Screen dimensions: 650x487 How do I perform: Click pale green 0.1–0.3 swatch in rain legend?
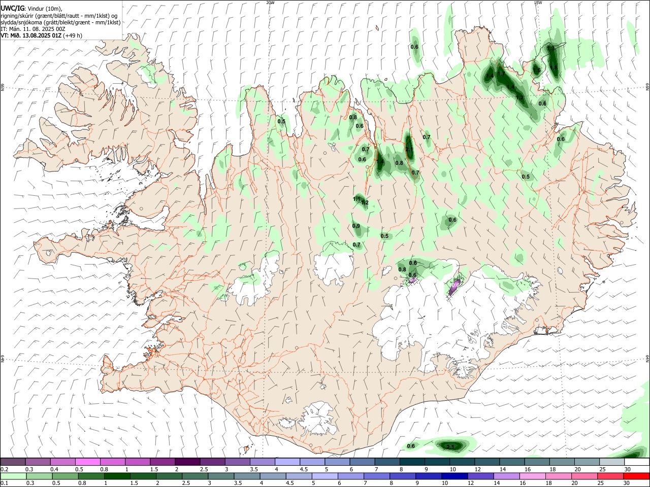14,476
